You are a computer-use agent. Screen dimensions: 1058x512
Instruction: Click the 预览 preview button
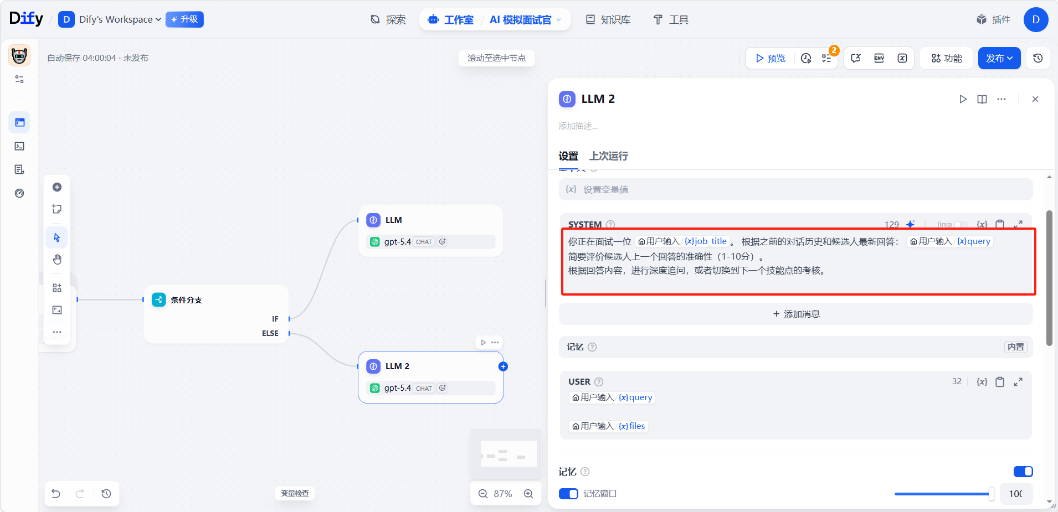[770, 58]
